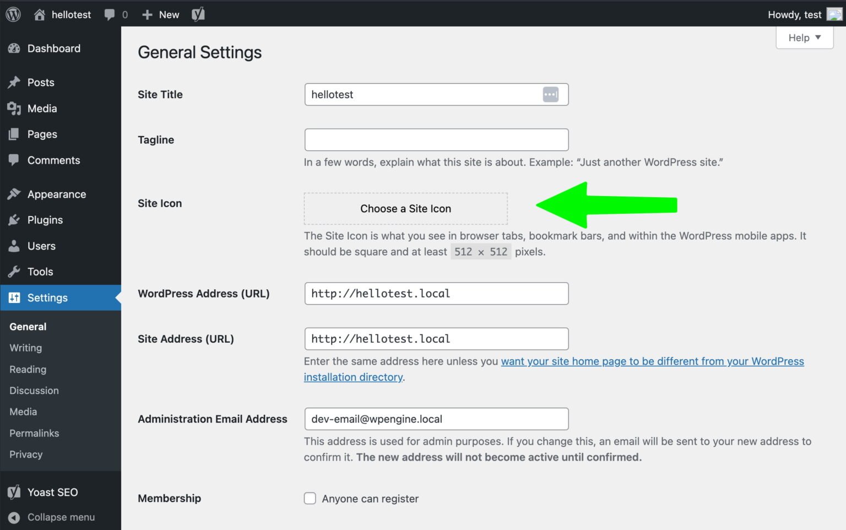
Task: Open Media via its library icon
Action: [14, 108]
